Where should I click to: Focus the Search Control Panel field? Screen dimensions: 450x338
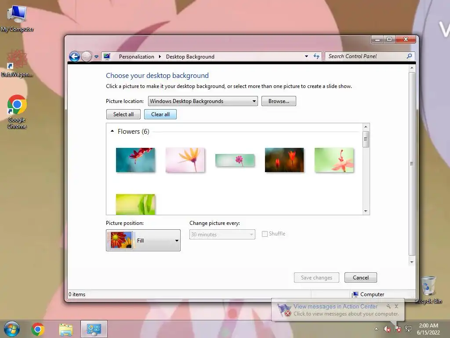pos(370,56)
